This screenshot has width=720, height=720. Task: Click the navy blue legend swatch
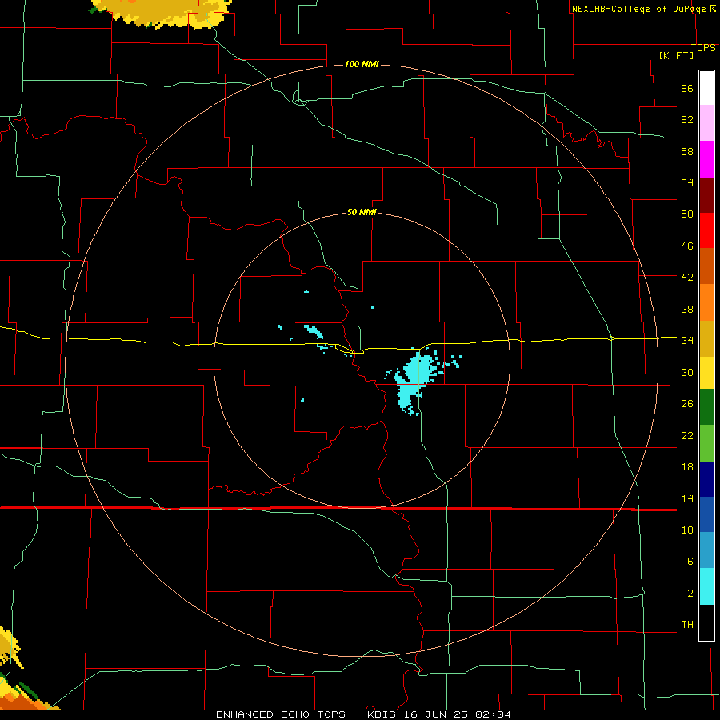(706, 479)
